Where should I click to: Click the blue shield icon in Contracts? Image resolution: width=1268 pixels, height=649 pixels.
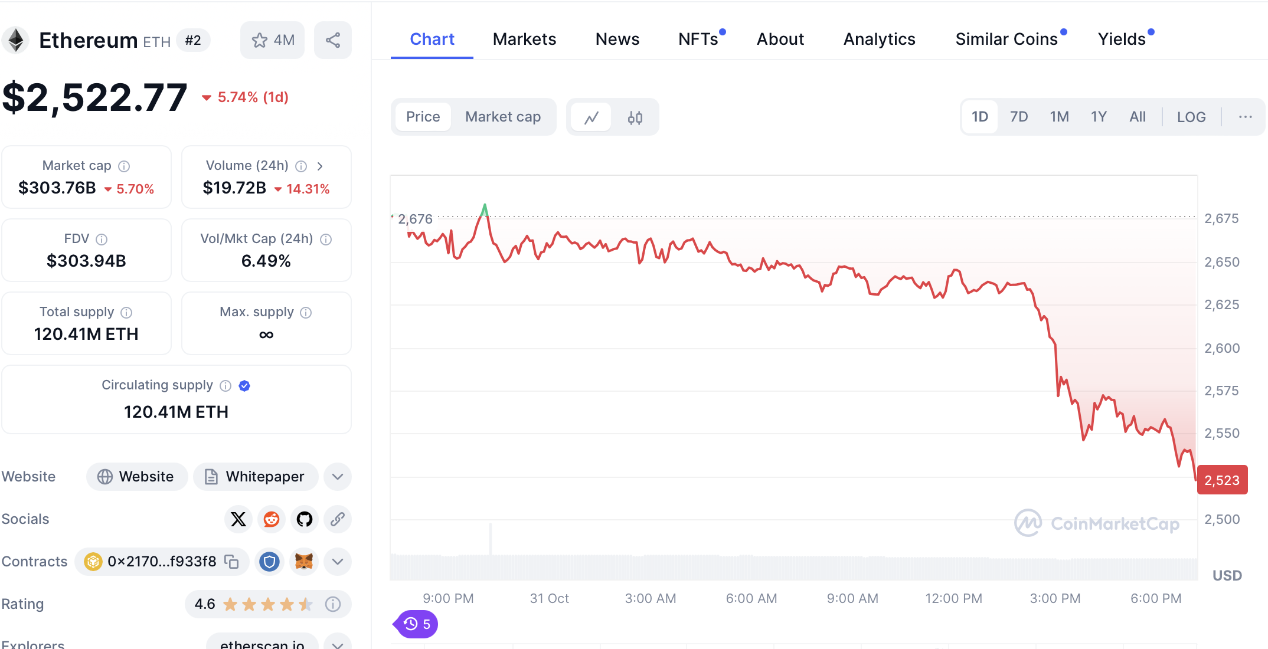click(270, 562)
